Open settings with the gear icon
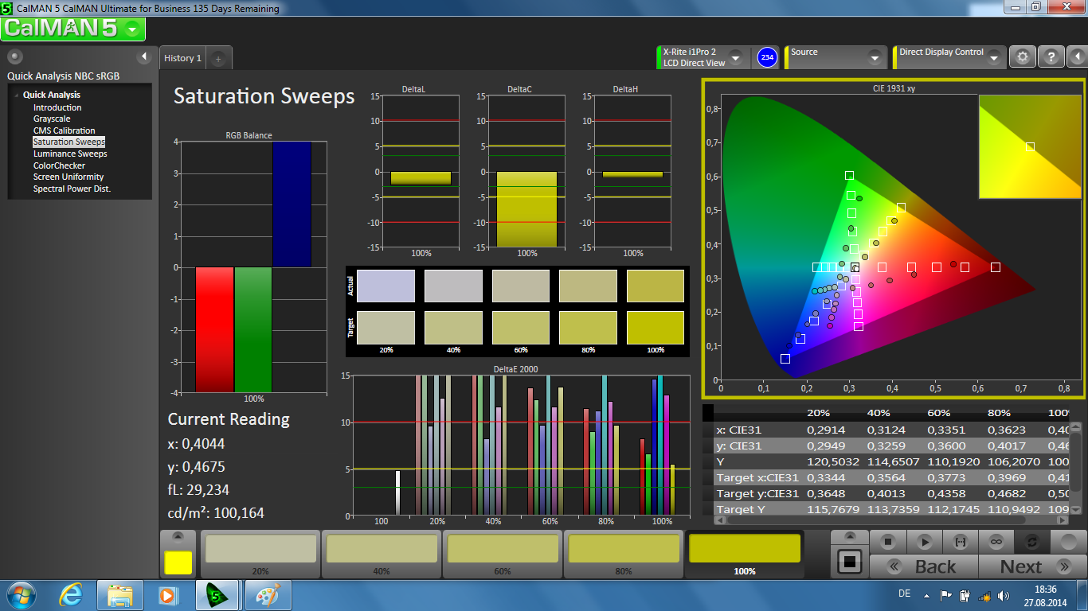This screenshot has width=1088, height=611. click(x=1023, y=57)
